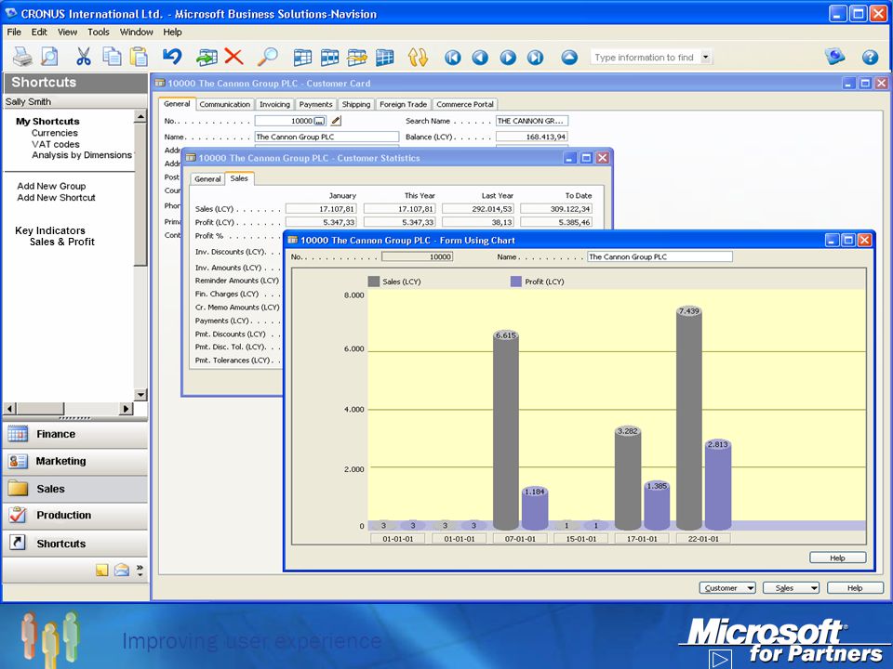893x669 pixels.
Task: Click the round blue up-arrow List icon
Action: tap(569, 58)
